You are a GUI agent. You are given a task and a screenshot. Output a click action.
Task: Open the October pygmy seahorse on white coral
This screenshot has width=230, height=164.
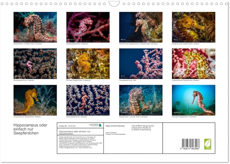coord(88,100)
